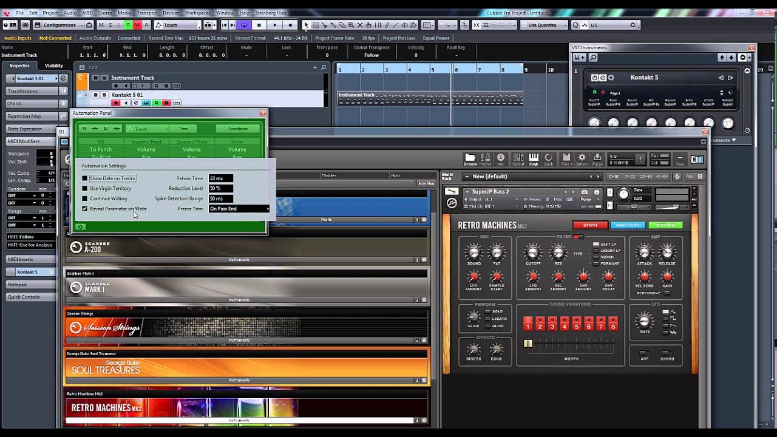Toggle Record Enable on Kontakt 5 01 track
This screenshot has width=777, height=437.
coord(116,103)
